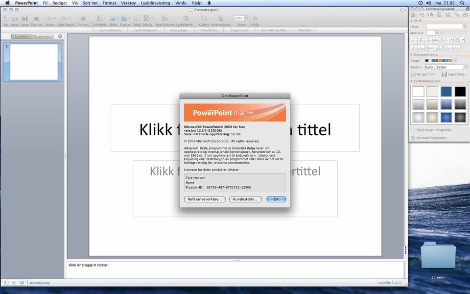Click the Format paintbrush icon

[83, 19]
